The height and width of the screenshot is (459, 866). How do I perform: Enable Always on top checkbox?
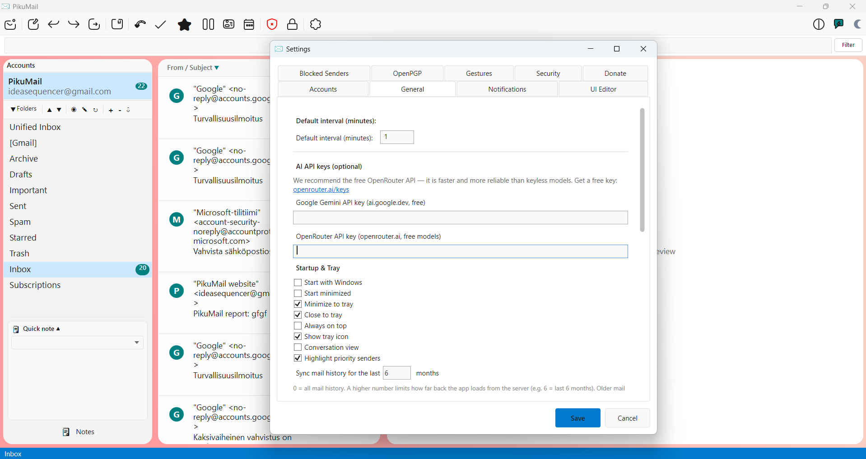tap(298, 326)
